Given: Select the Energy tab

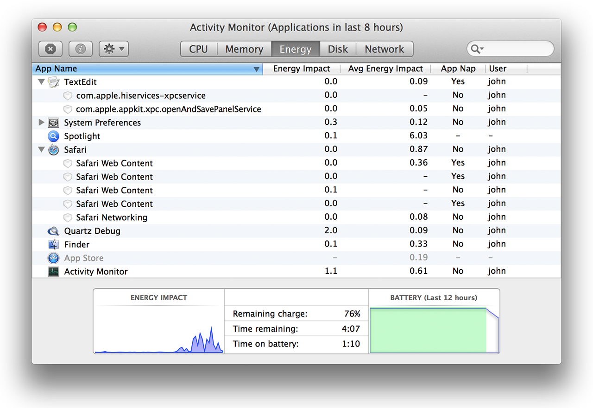Looking at the screenshot, I should (x=296, y=49).
